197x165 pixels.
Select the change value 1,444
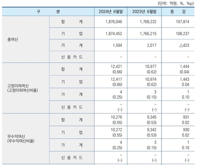tap(185, 67)
